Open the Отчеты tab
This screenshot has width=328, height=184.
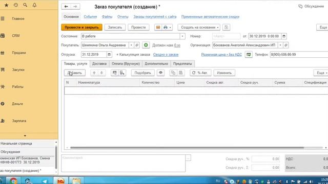(x=123, y=17)
